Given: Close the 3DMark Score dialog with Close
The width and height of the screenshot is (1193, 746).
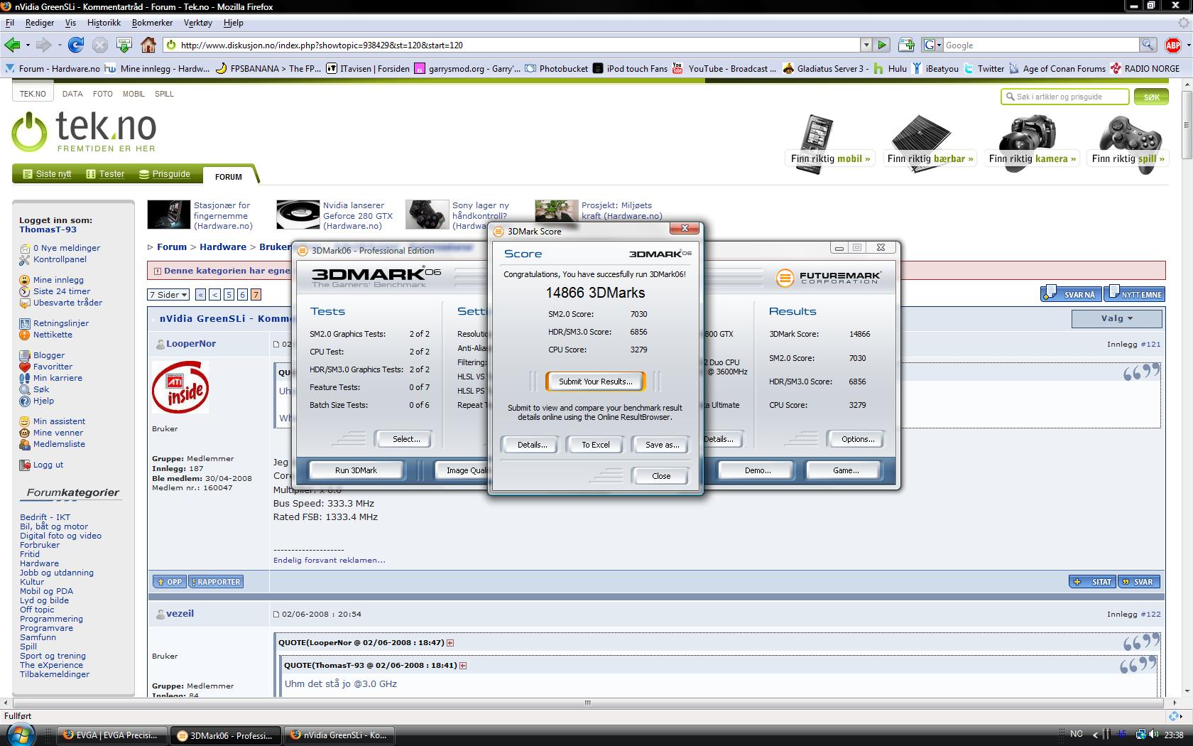Looking at the screenshot, I should click(x=660, y=476).
